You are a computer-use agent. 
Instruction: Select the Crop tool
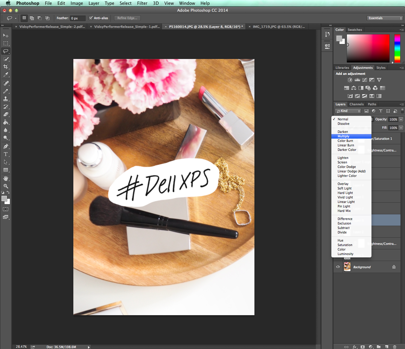click(6, 67)
